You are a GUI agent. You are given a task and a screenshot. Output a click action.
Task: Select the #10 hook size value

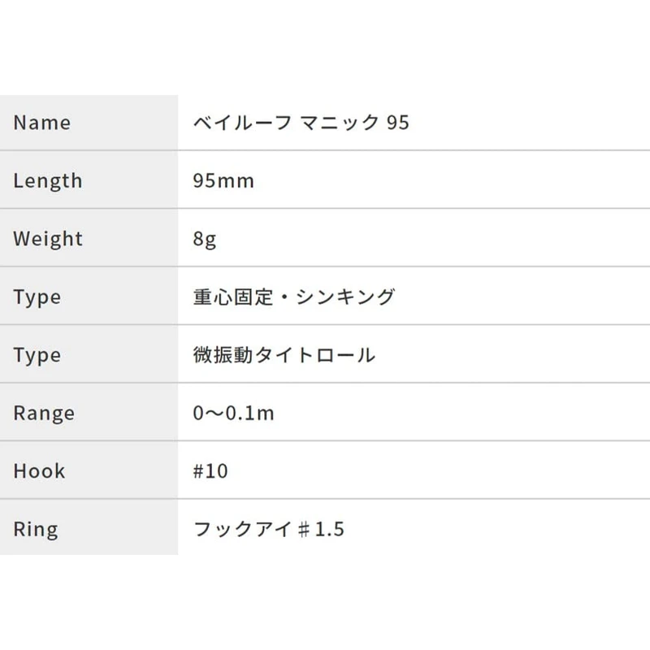click(x=210, y=471)
